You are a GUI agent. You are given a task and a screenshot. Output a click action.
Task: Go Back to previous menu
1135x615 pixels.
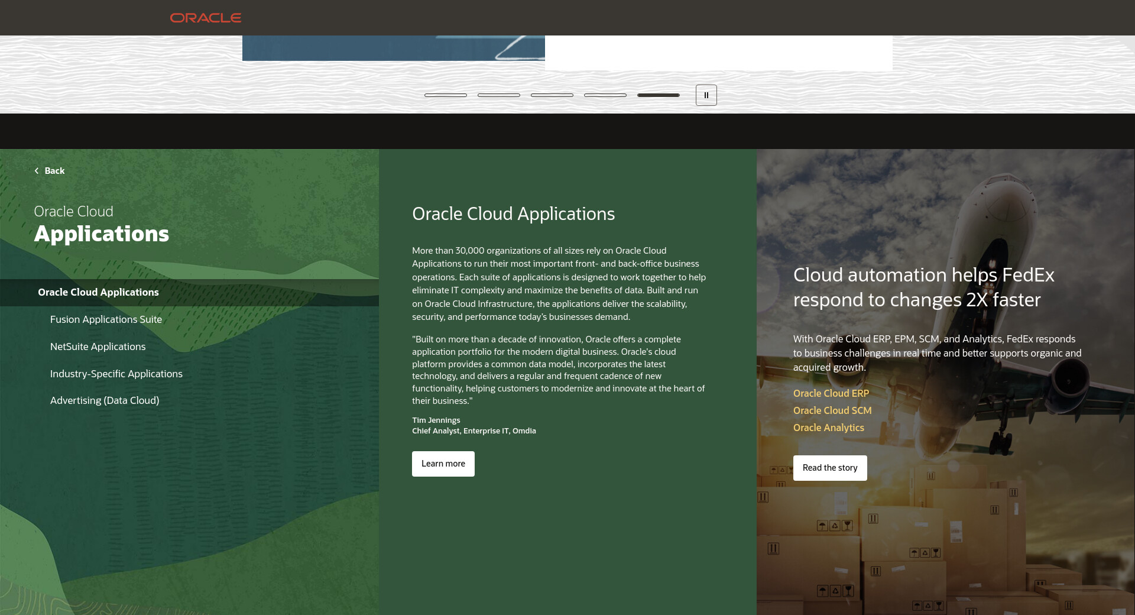point(54,171)
